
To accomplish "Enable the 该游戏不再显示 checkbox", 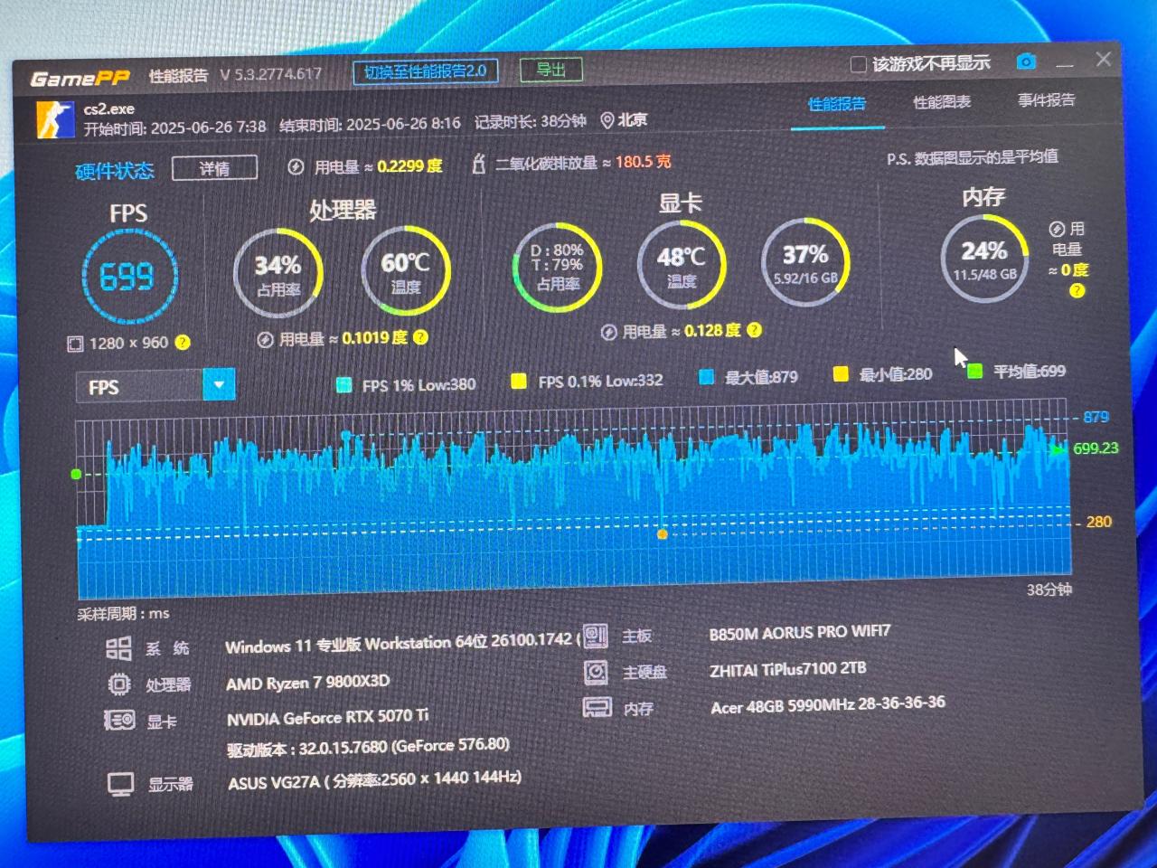I will point(859,64).
